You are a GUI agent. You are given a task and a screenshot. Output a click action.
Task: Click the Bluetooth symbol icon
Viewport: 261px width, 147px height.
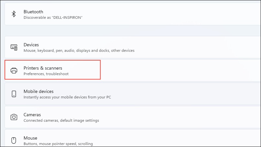14,14
